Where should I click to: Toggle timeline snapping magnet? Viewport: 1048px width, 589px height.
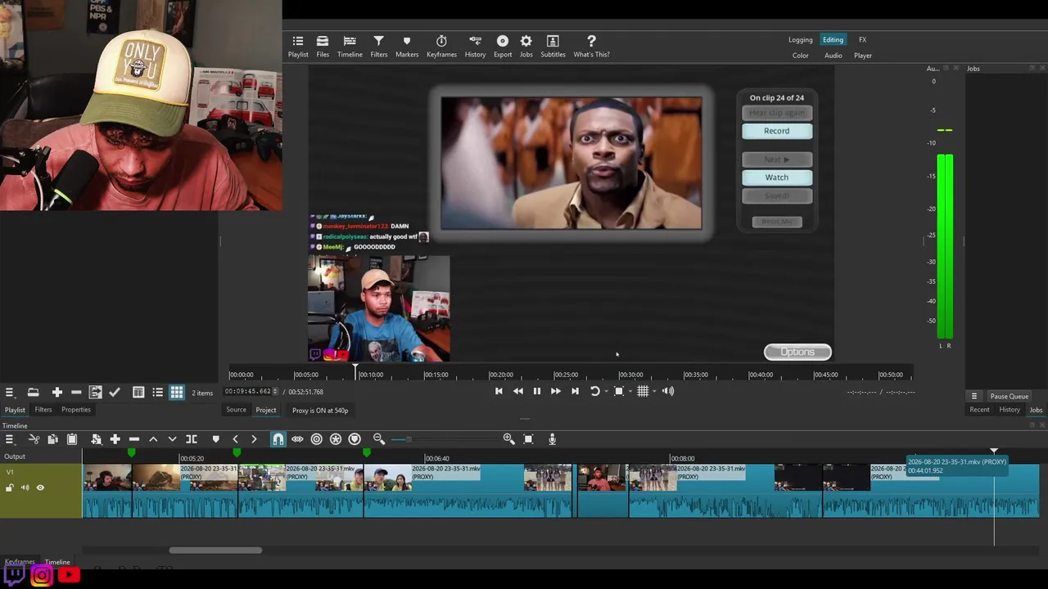point(278,439)
